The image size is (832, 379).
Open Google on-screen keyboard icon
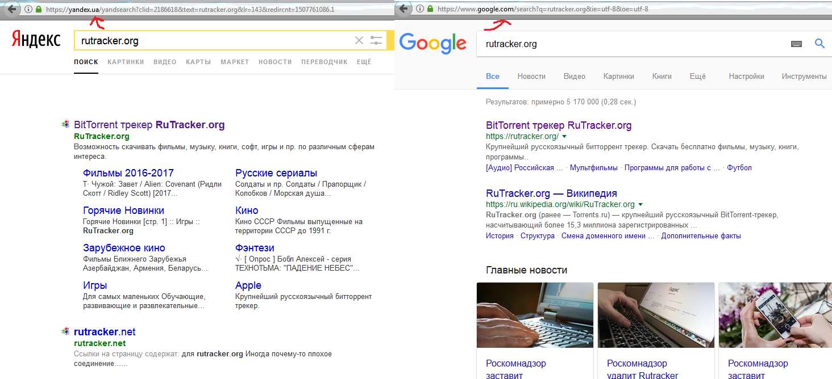tap(796, 44)
